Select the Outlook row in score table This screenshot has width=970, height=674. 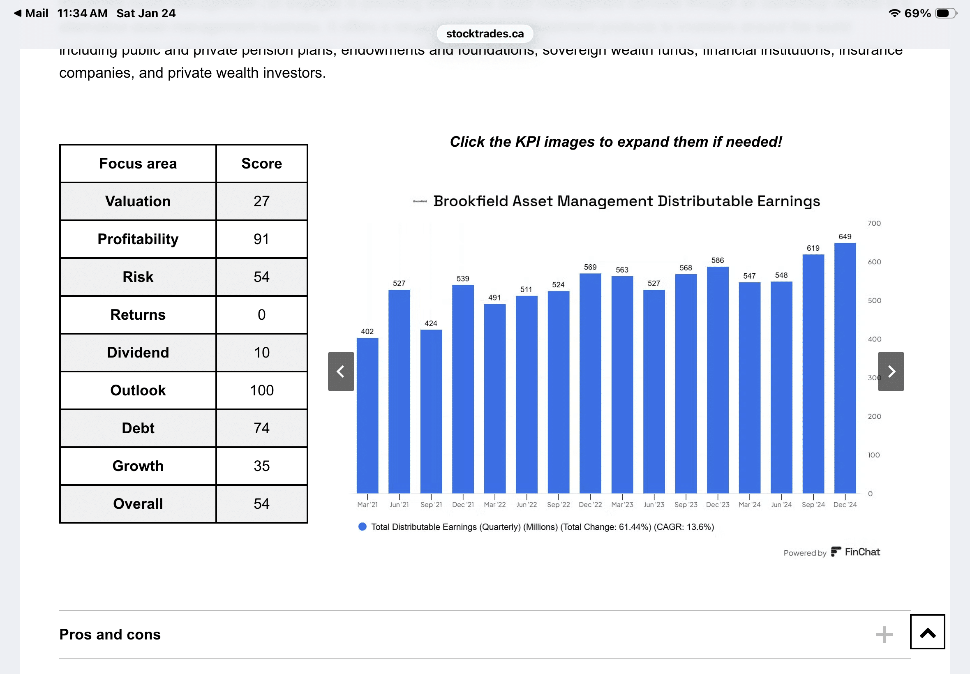[138, 390]
